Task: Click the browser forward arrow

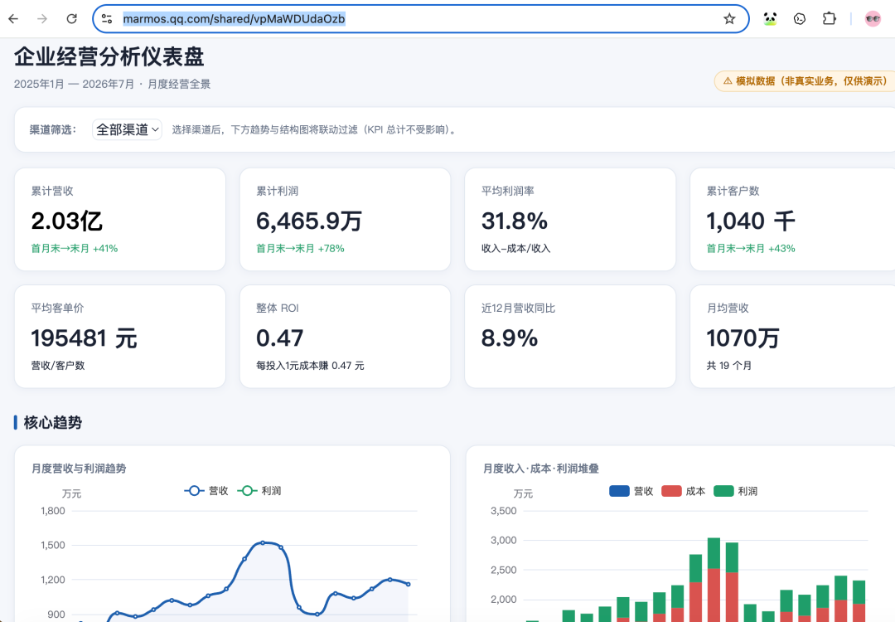Action: tap(42, 19)
